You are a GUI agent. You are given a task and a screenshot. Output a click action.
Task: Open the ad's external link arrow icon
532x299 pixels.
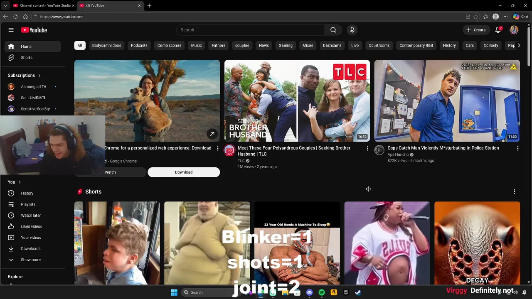point(212,134)
